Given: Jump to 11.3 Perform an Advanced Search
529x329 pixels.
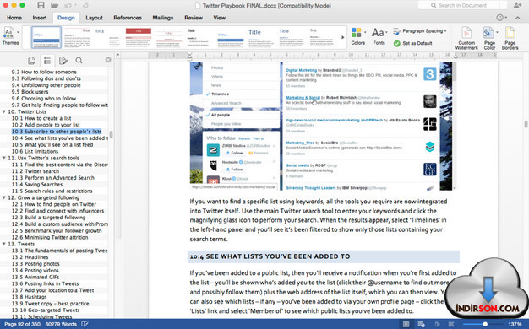Looking at the screenshot, I should point(52,177).
